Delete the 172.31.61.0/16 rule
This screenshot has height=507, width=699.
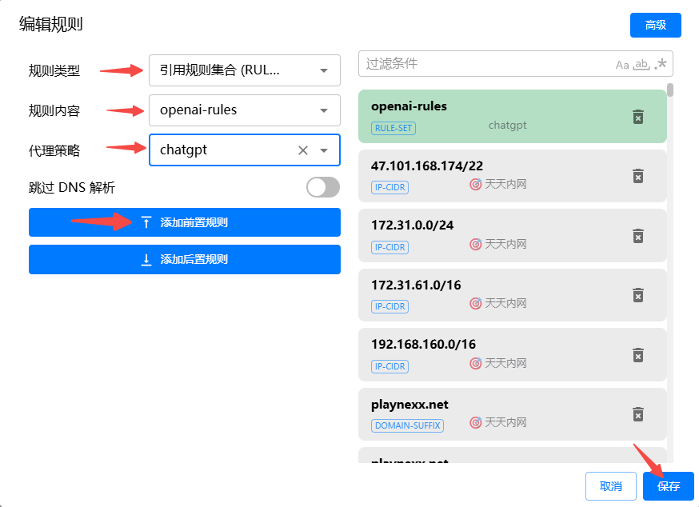[637, 295]
